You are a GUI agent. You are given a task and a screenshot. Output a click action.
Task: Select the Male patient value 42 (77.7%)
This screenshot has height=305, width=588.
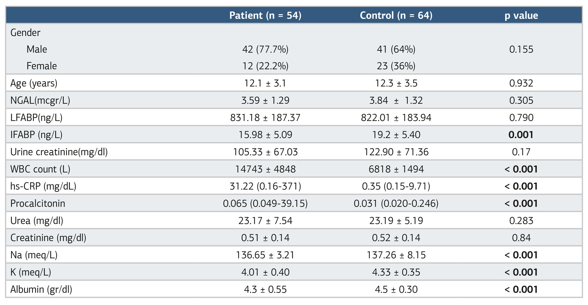click(265, 50)
